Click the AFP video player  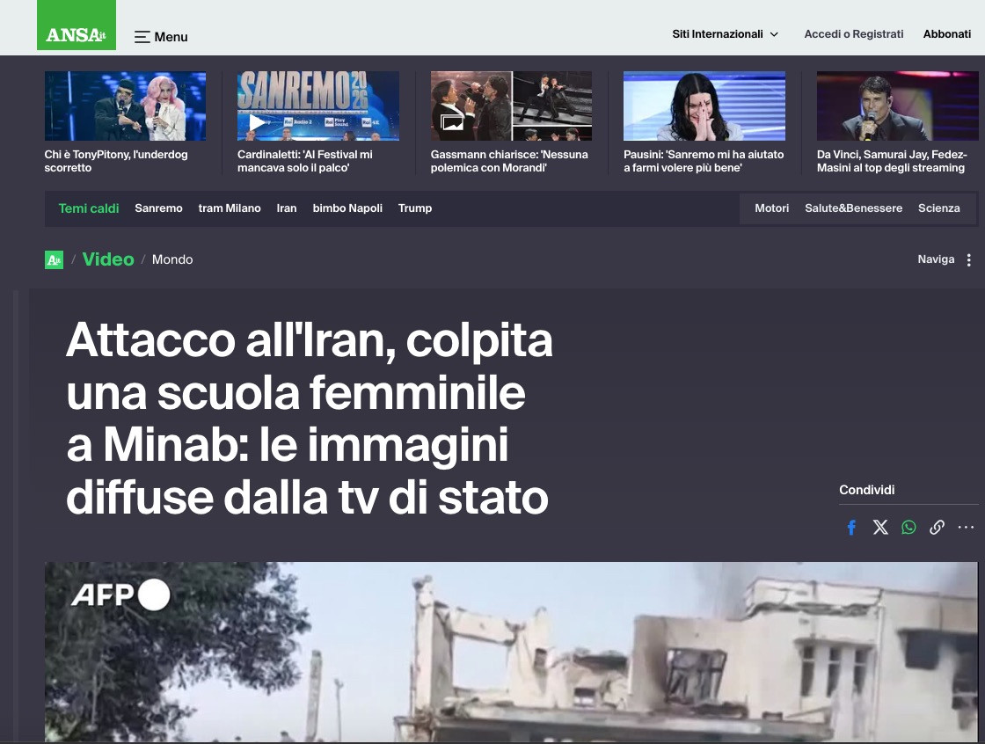[511, 652]
